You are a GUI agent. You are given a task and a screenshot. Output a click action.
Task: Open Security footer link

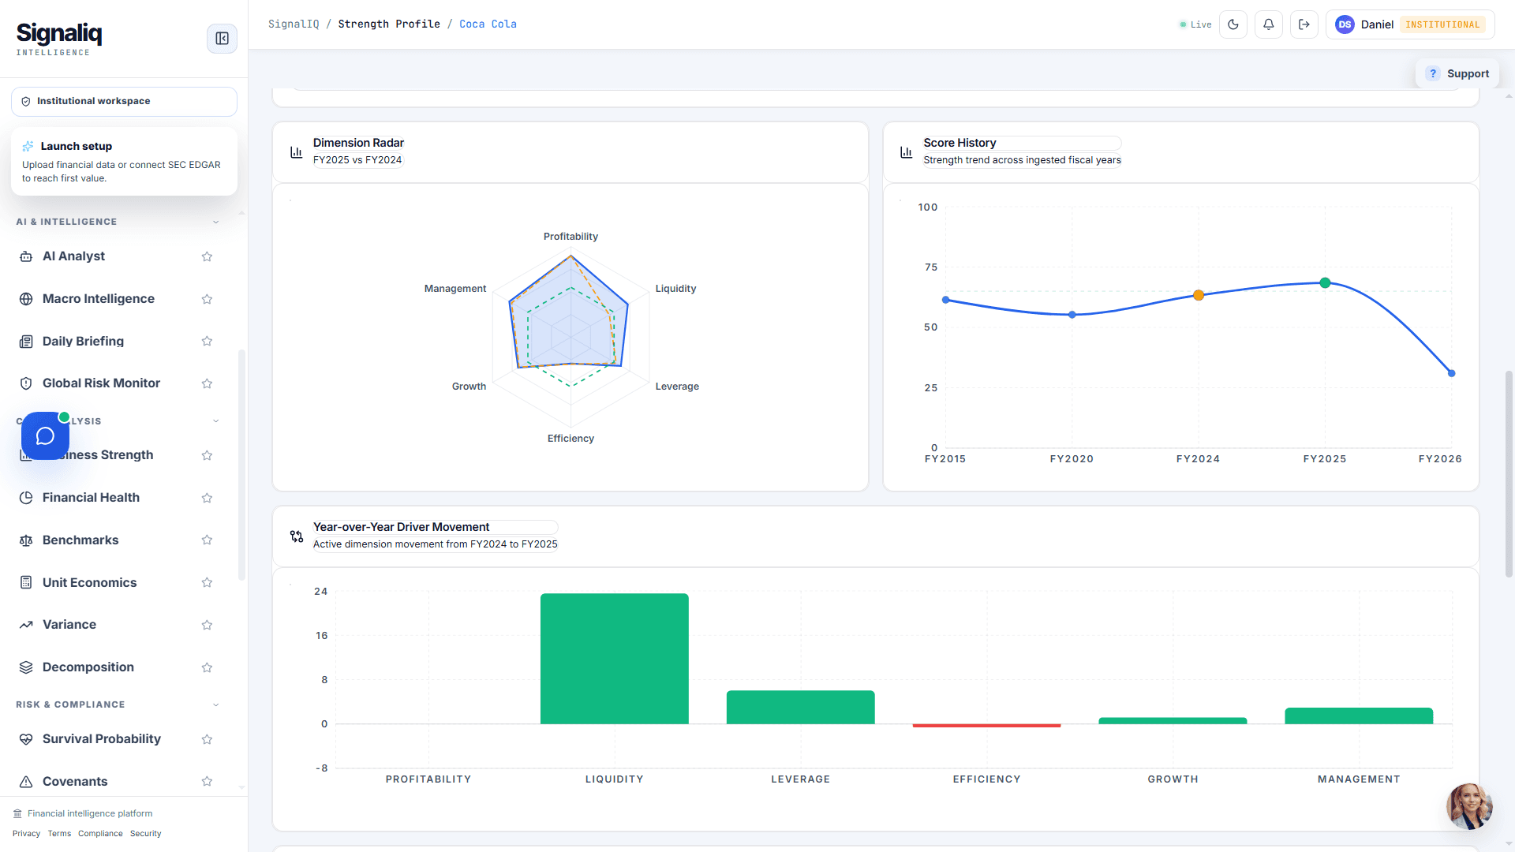click(x=145, y=833)
